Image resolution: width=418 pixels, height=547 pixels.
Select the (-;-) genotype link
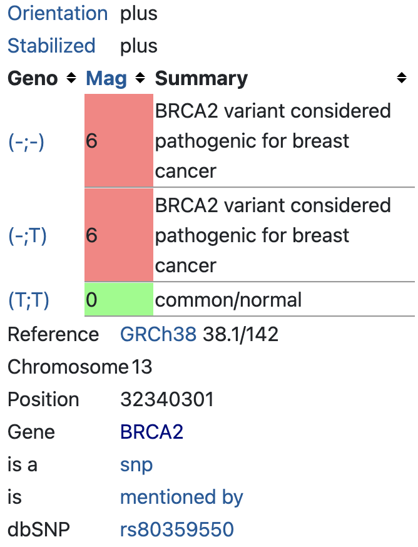(x=25, y=142)
